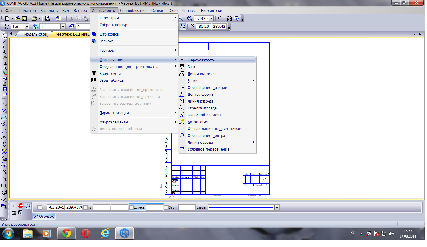The width and height of the screenshot is (427, 247).
Task: Toggle the т2 point checkbox
Action: click(x=86, y=207)
